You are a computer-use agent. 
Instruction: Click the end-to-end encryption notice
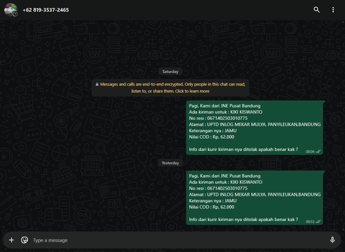pyautogui.click(x=170, y=87)
